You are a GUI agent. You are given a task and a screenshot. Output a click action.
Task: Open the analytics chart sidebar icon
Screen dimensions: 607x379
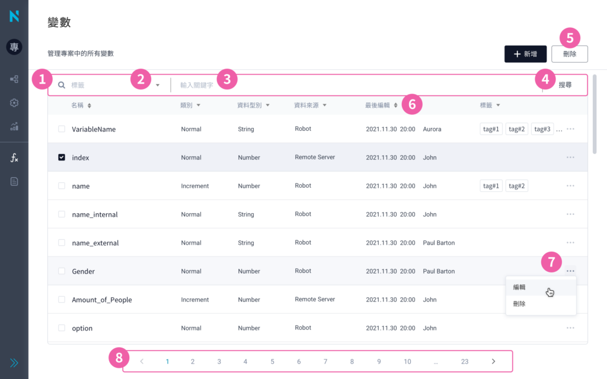14,127
